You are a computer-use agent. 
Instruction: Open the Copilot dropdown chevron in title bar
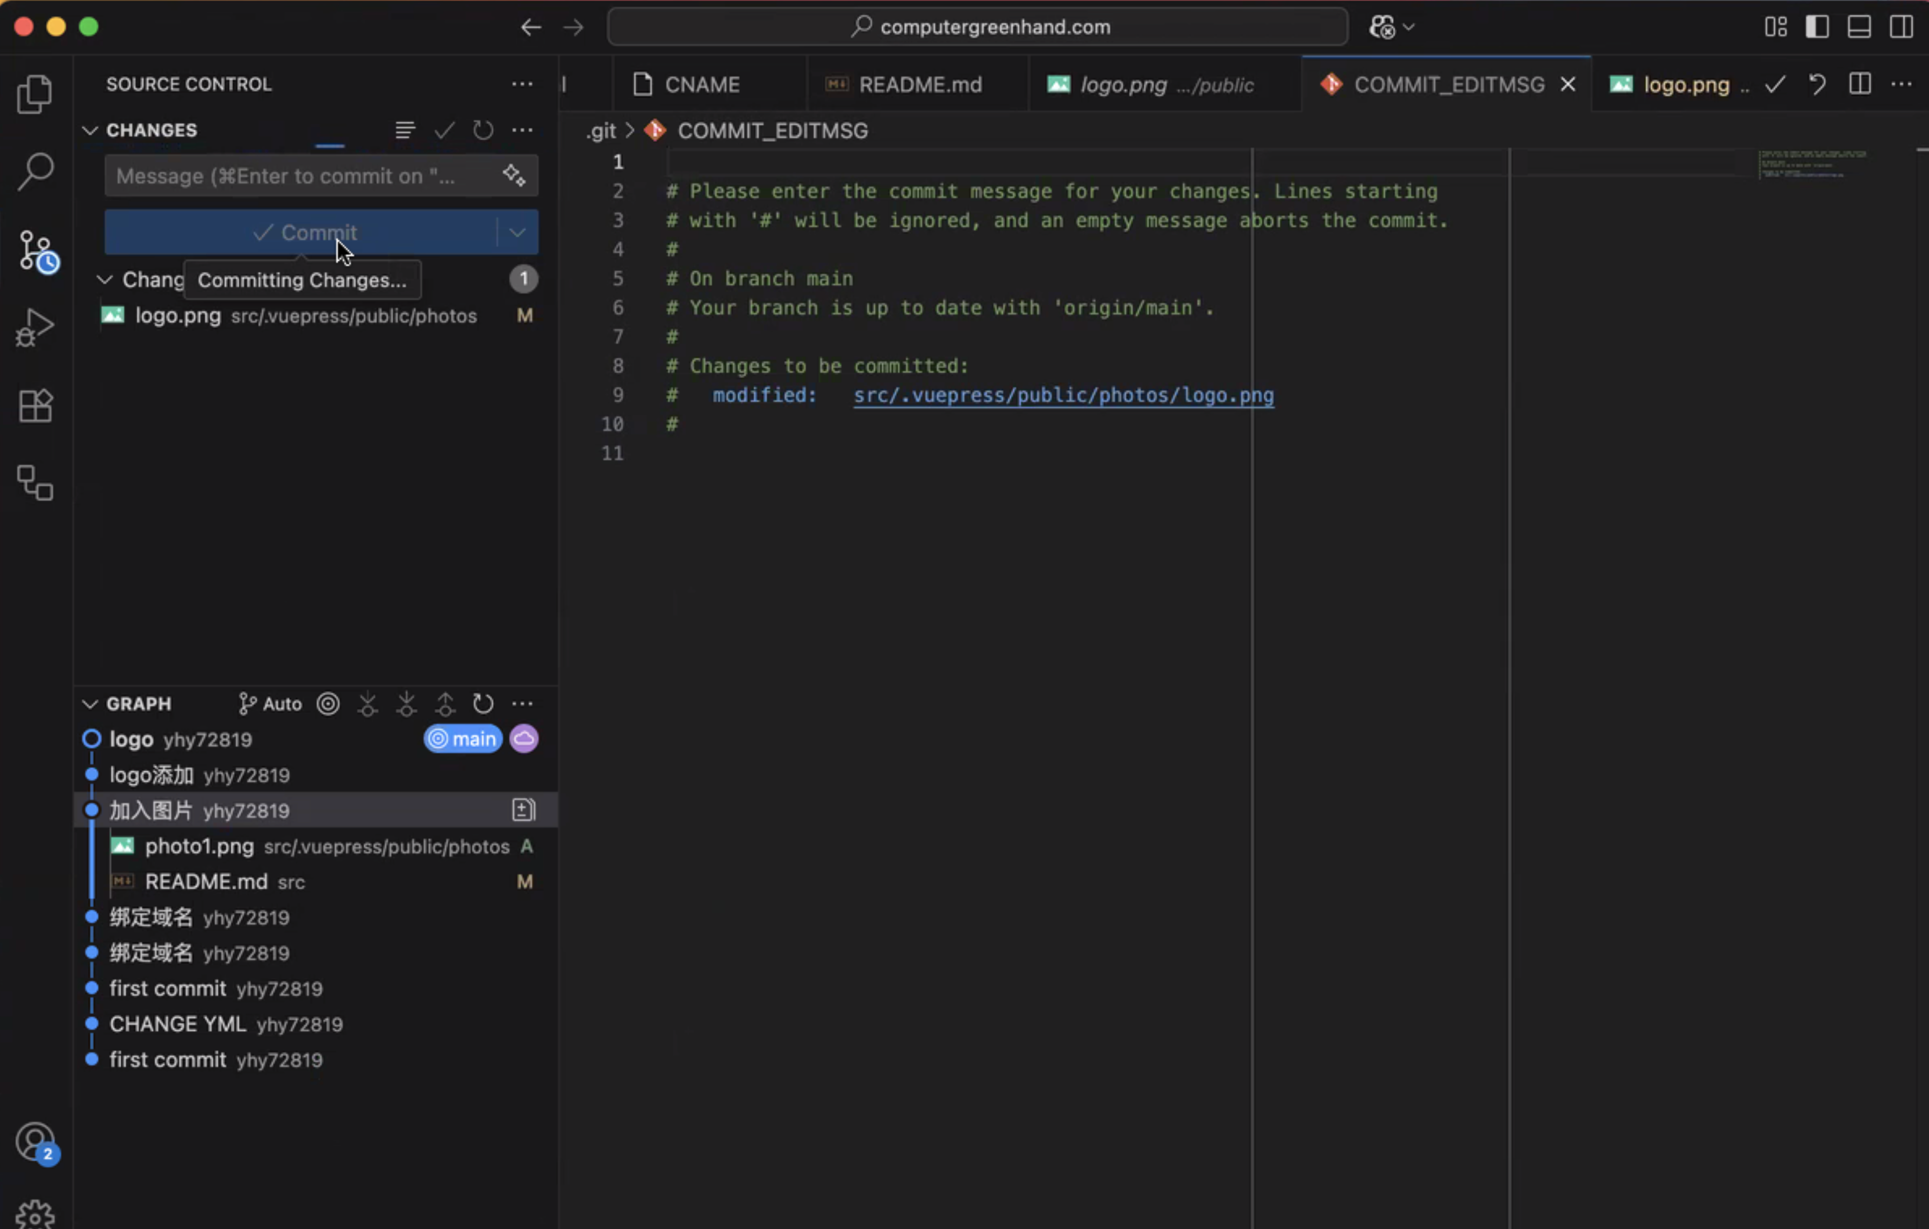(1409, 27)
